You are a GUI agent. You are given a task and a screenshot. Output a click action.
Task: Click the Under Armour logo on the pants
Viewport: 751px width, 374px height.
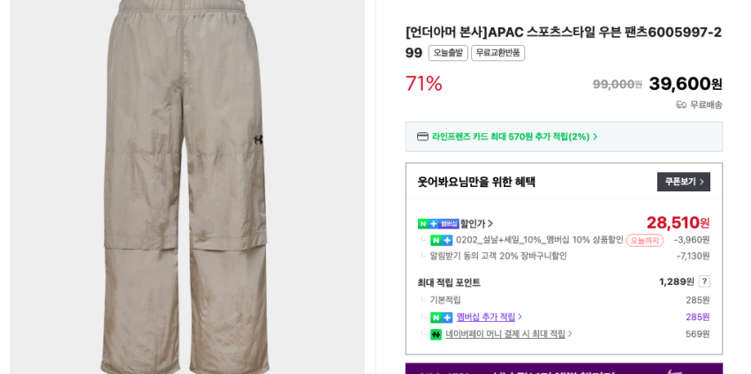point(259,139)
